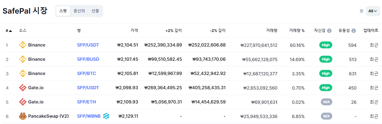Switch to the 종신의 tab

(79, 11)
